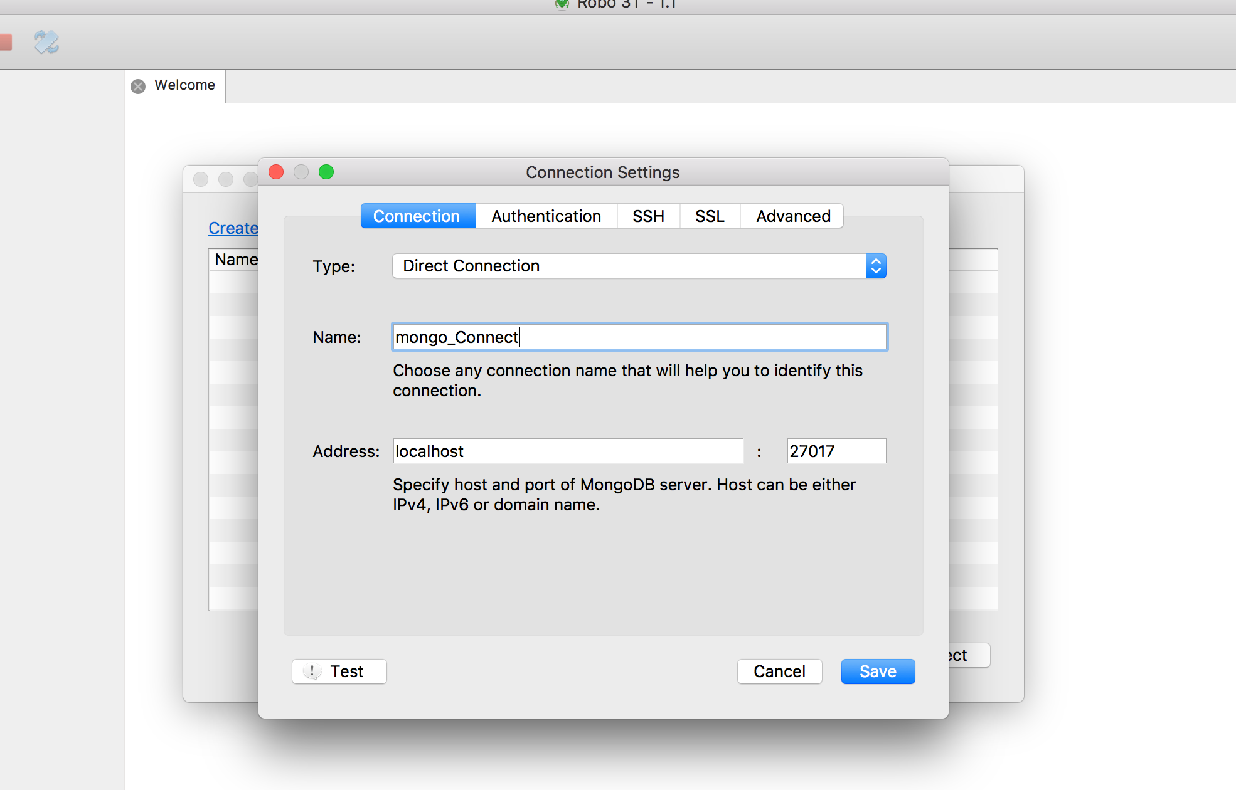Go to the SSL tab
This screenshot has height=790, width=1236.
click(x=710, y=216)
